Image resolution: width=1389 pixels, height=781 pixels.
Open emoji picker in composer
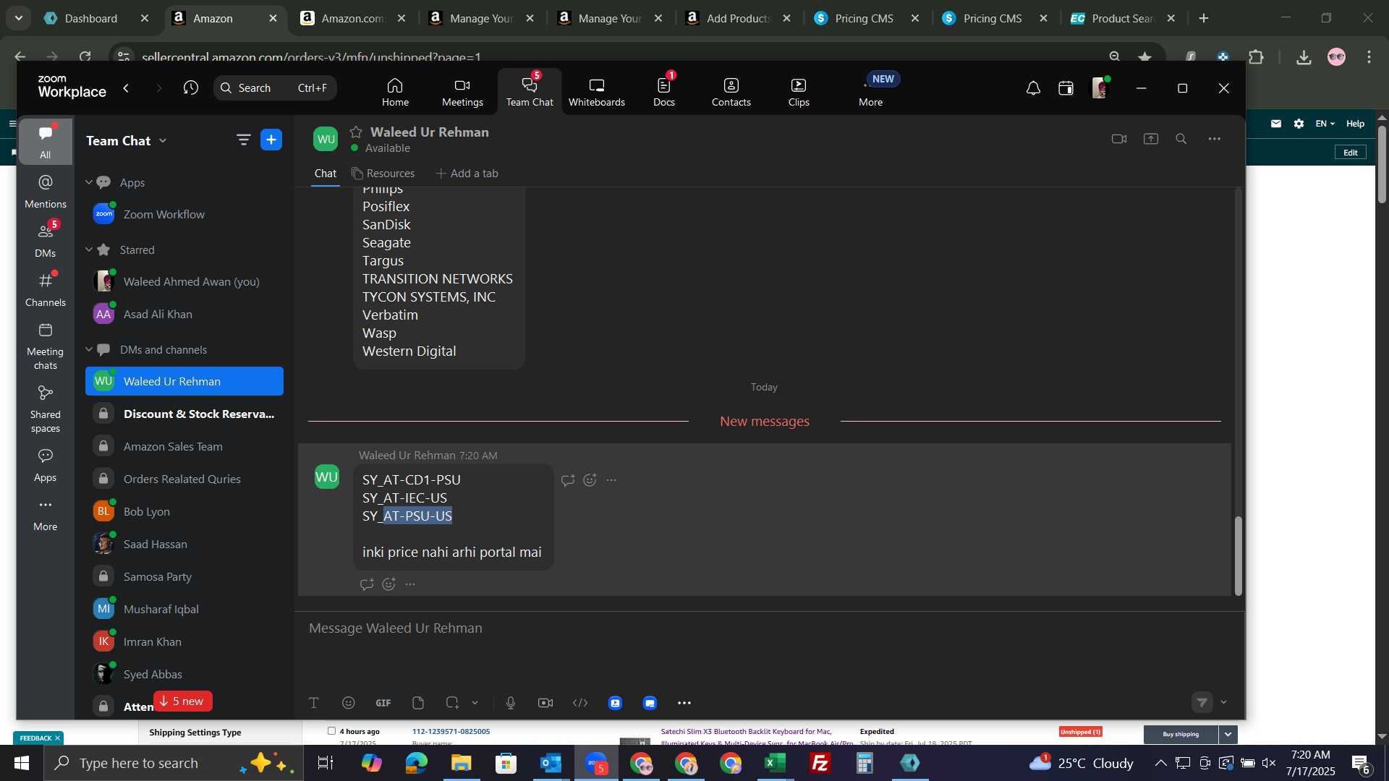349,702
